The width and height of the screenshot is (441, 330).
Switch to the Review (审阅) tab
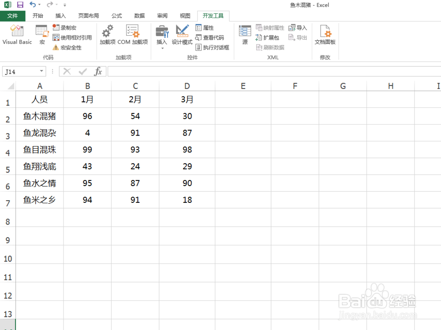(x=162, y=16)
